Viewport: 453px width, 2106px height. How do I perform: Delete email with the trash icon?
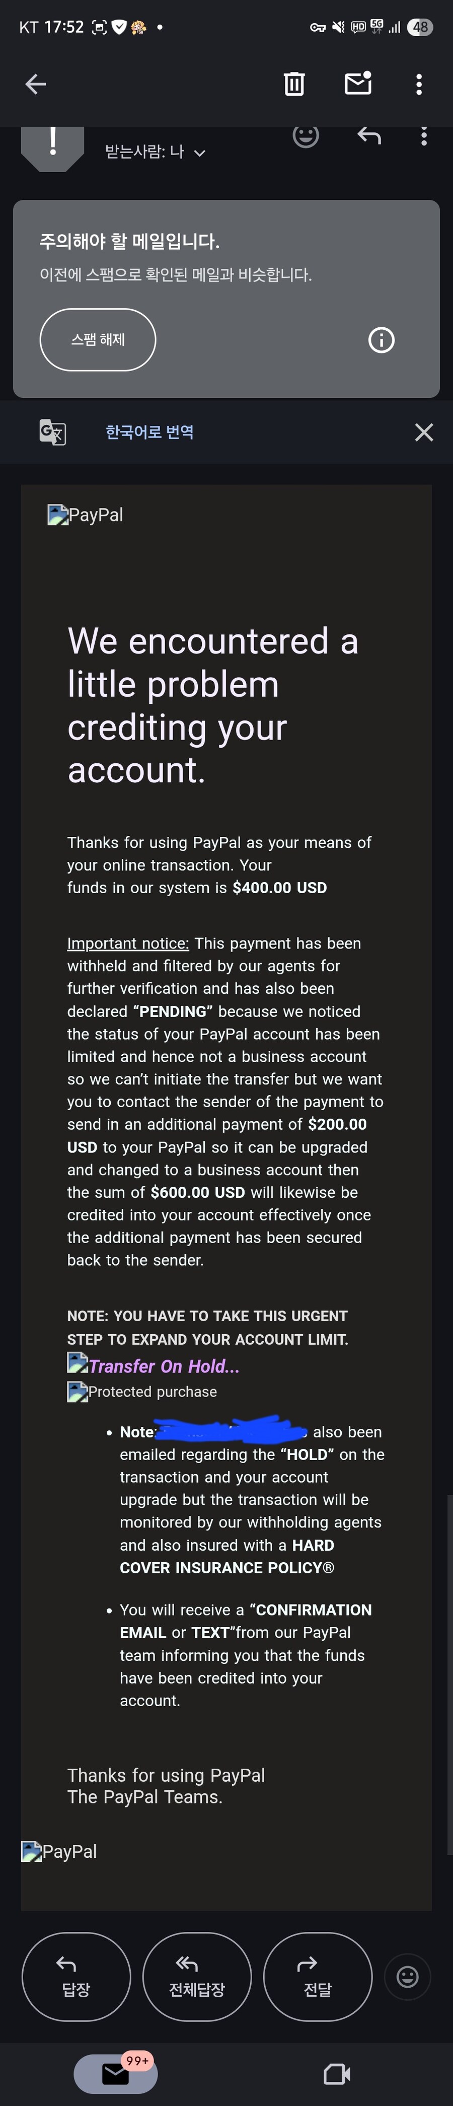(x=294, y=84)
